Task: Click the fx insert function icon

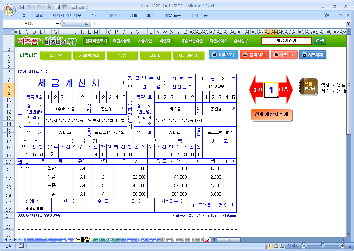Action: (x=86, y=24)
